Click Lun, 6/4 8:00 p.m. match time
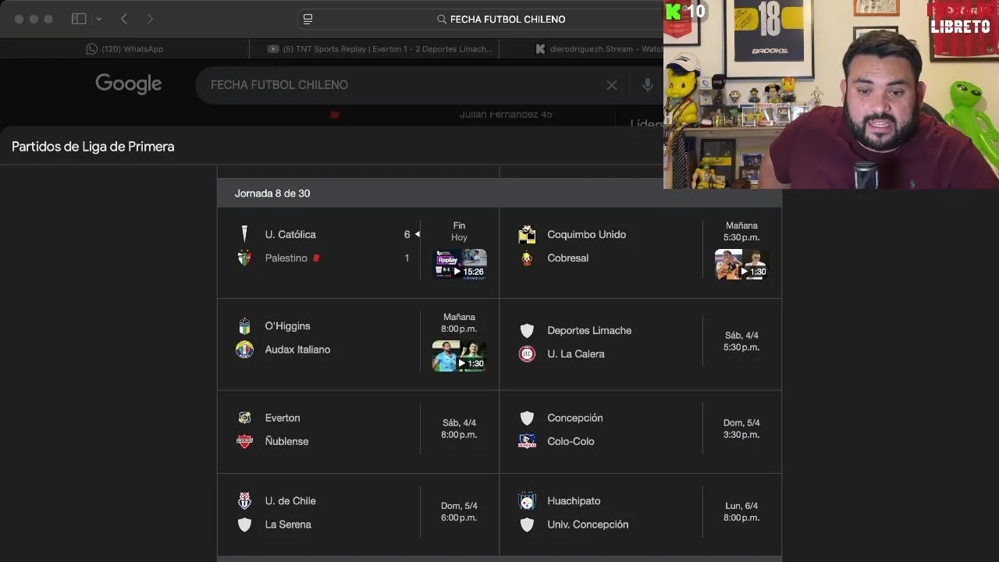 click(741, 511)
